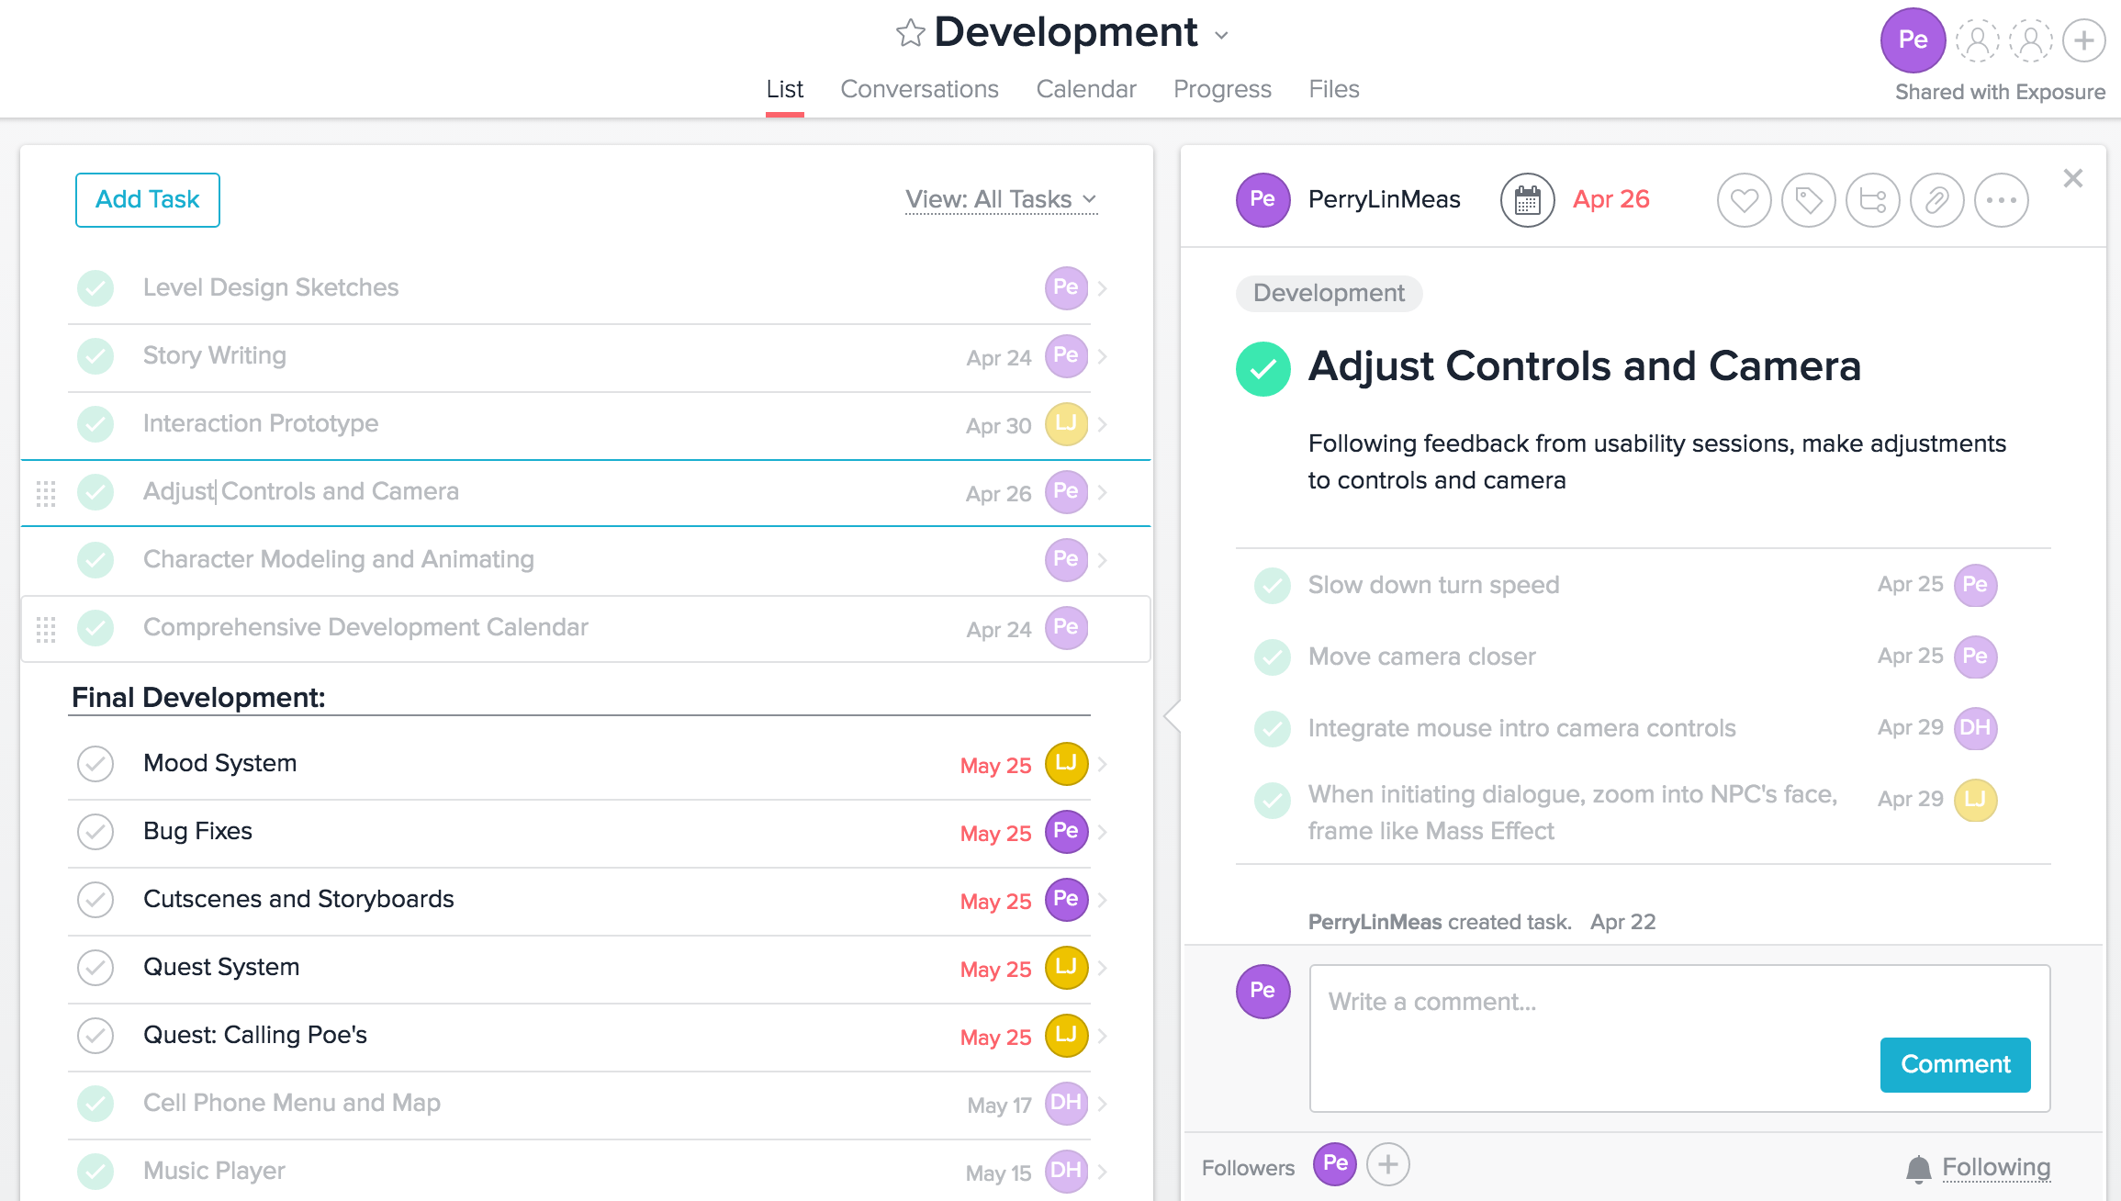Mark Mood System task as complete
The width and height of the screenshot is (2121, 1201).
point(95,764)
